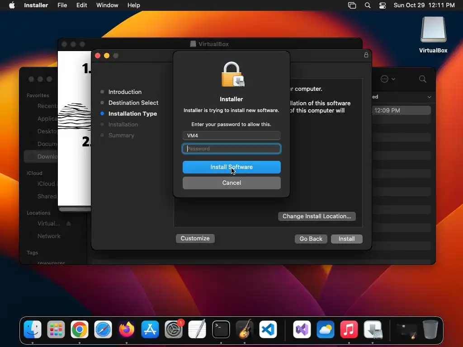Open the File menu
The width and height of the screenshot is (463, 347).
tap(62, 5)
